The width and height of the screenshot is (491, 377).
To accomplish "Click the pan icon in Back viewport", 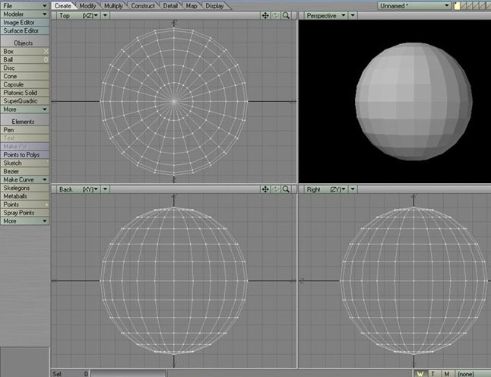I will [x=265, y=189].
